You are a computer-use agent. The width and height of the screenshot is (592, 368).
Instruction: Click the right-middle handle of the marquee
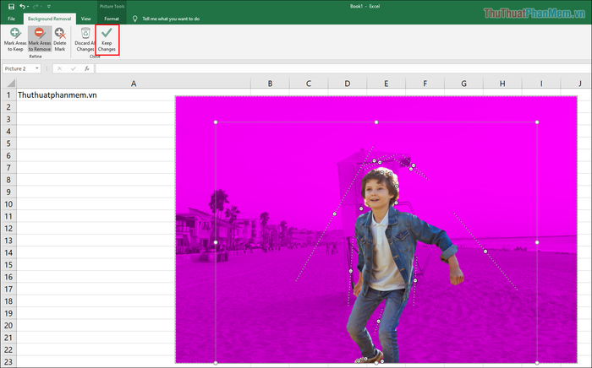(537, 242)
